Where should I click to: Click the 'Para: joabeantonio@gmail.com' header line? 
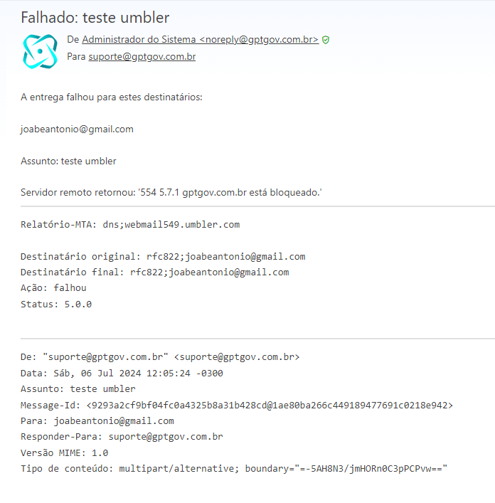pos(97,420)
